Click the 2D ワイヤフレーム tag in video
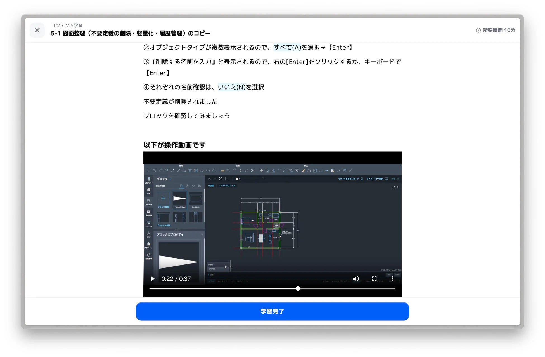 point(227,185)
